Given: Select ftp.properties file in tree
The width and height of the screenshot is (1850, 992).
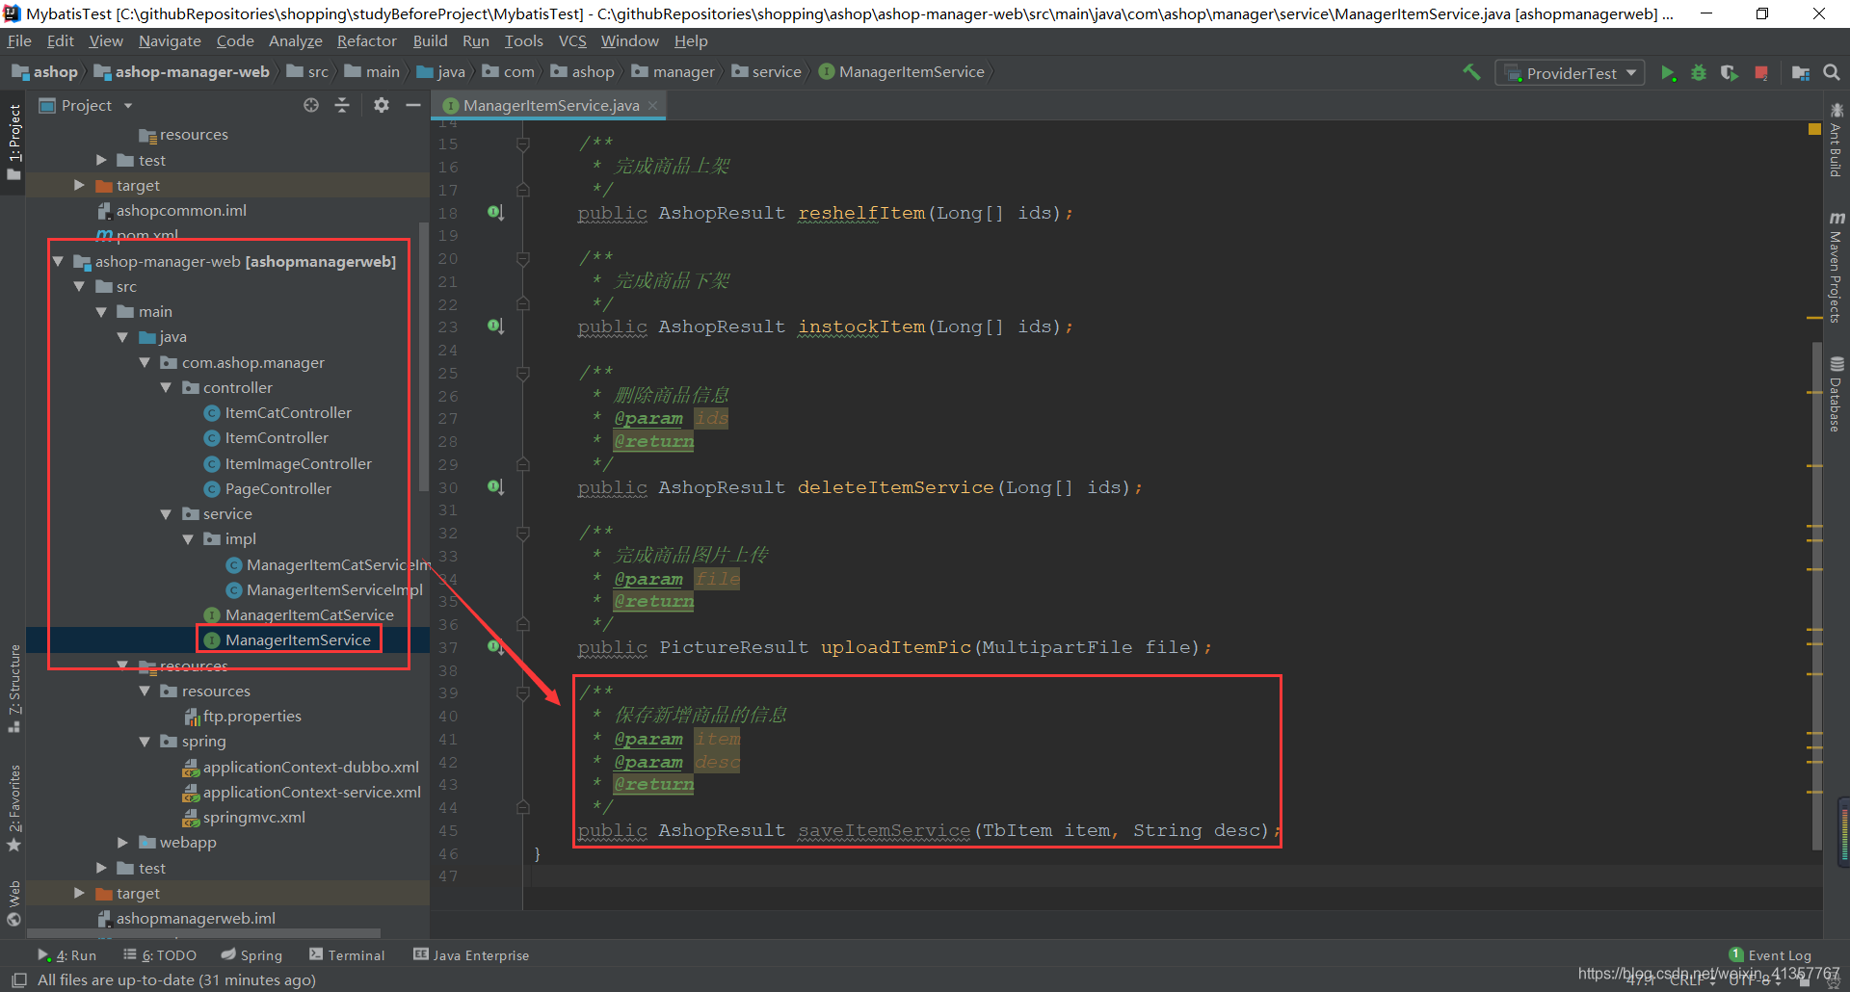Looking at the screenshot, I should coord(251,717).
